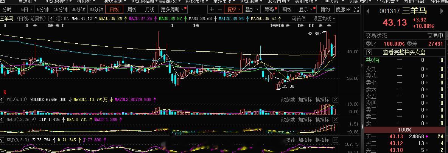The width and height of the screenshot is (448, 153).
Task: Switch to 60分钟 period tab
Action: click(x=96, y=9)
